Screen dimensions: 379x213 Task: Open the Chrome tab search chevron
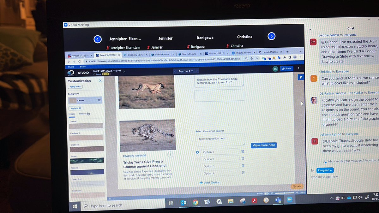click(300, 51)
